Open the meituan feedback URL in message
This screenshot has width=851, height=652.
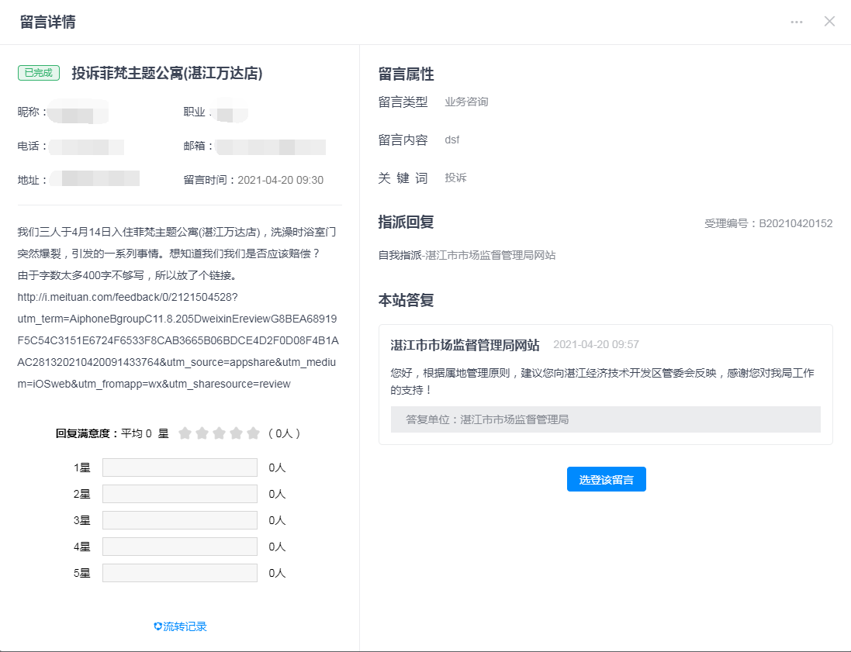[x=127, y=298]
